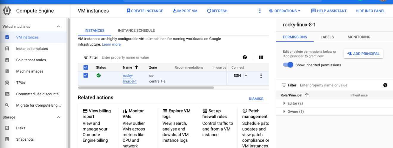Click the Disks sidebar icon
The image size is (393, 148).
point(7,128)
